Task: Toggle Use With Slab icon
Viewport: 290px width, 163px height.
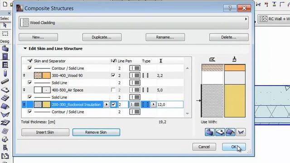Action: (220, 132)
